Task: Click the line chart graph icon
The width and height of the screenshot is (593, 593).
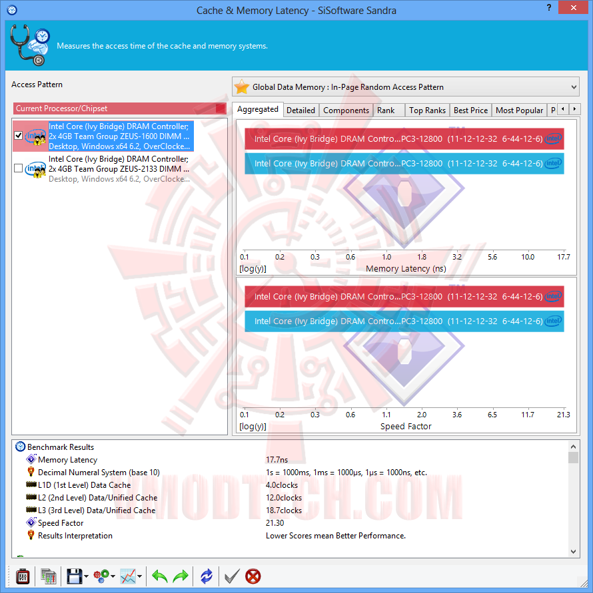Action: pyautogui.click(x=128, y=577)
